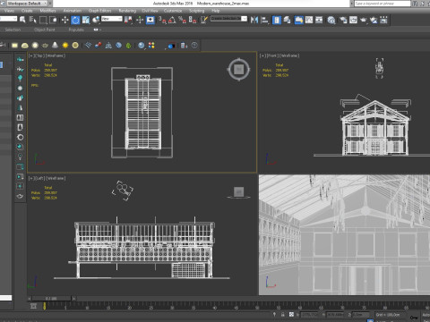Click the Left viewport ViewCube
Screen dimensions: 430x322
point(238,192)
